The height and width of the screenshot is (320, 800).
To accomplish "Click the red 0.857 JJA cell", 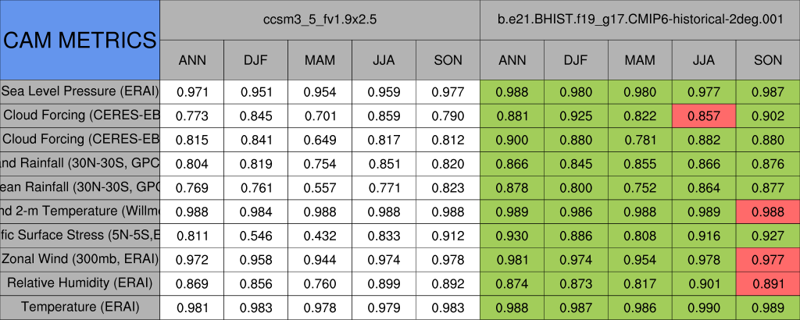I will (704, 116).
